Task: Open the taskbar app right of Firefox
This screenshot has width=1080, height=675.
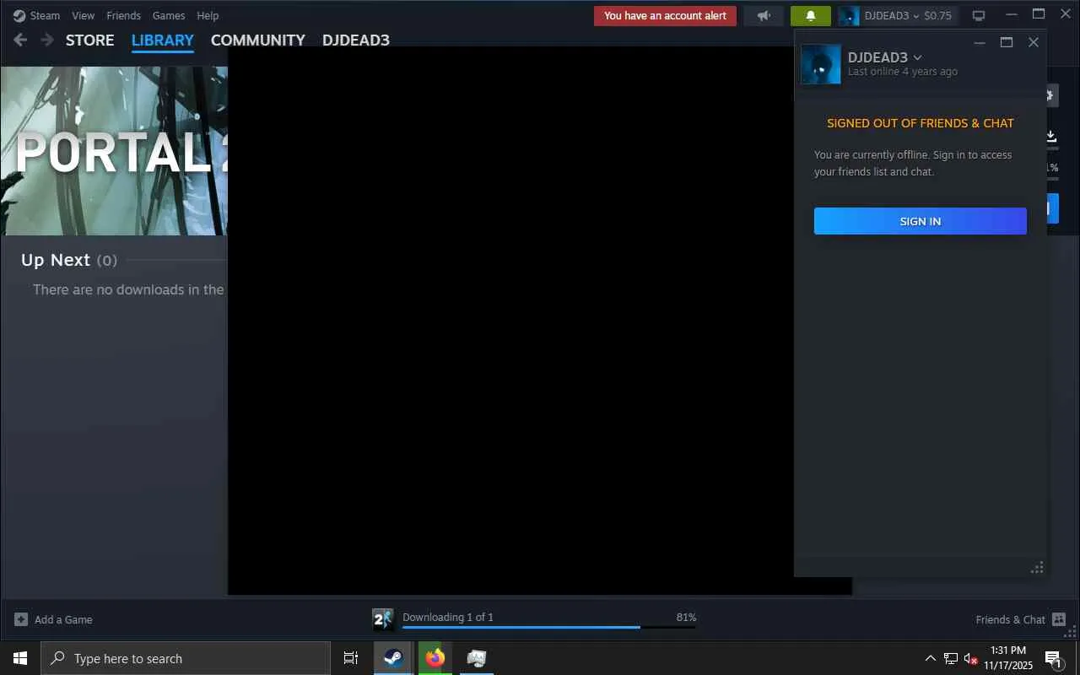Action: pos(477,658)
